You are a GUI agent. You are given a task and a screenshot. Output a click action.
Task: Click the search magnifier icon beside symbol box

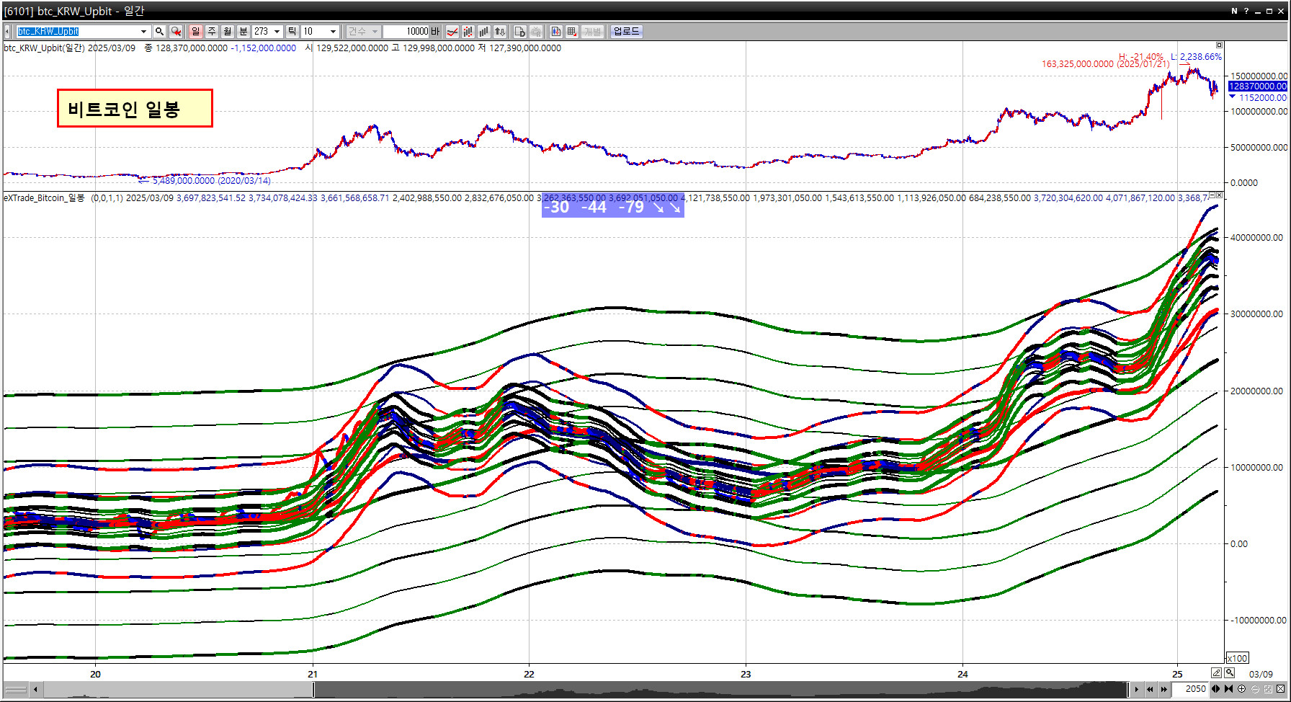(159, 32)
